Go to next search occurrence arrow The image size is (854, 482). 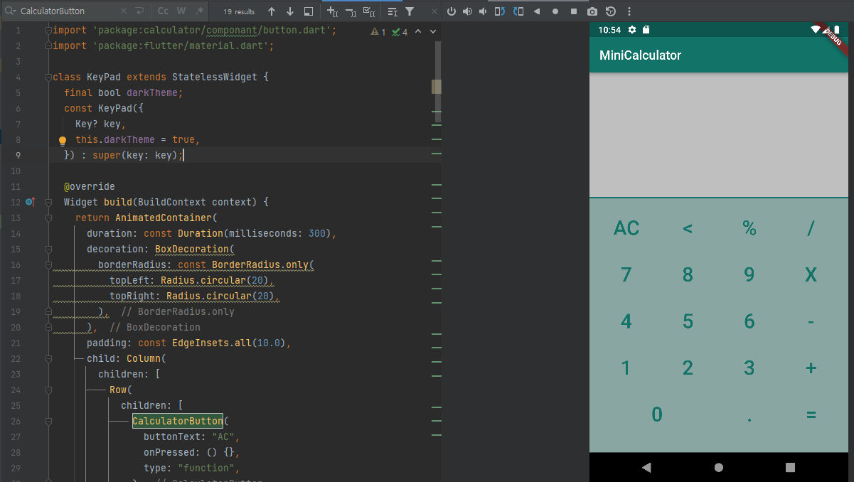point(290,11)
